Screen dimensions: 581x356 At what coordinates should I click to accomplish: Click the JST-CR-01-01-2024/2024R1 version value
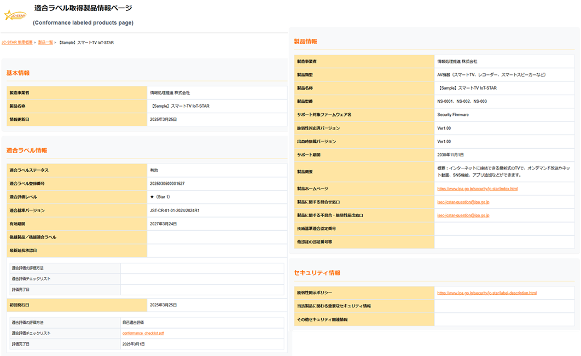pyautogui.click(x=175, y=211)
